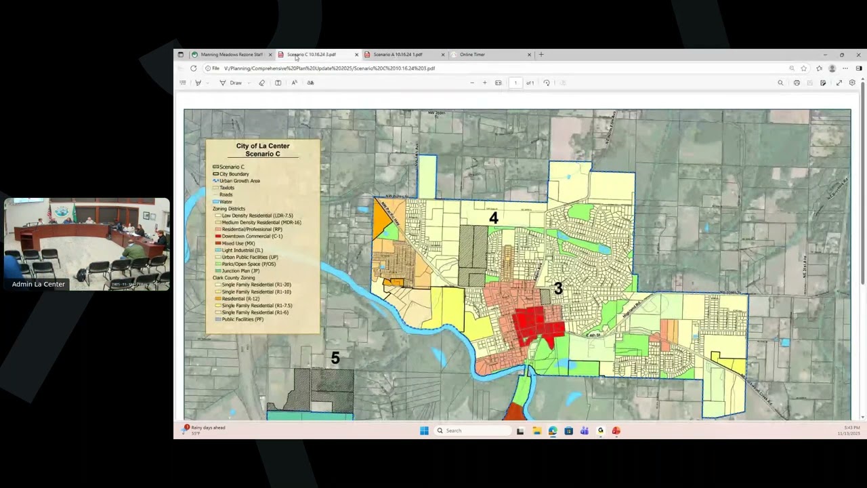Open tab actions menu icon
The image size is (867, 488).
180,54
